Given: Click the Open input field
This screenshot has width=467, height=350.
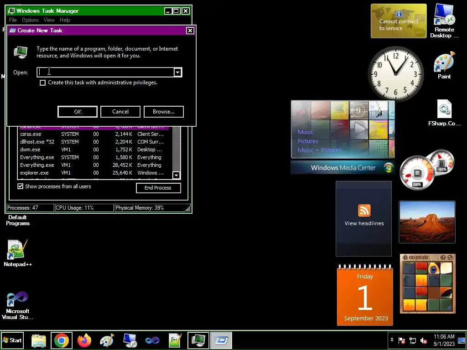Looking at the screenshot, I should [106, 72].
